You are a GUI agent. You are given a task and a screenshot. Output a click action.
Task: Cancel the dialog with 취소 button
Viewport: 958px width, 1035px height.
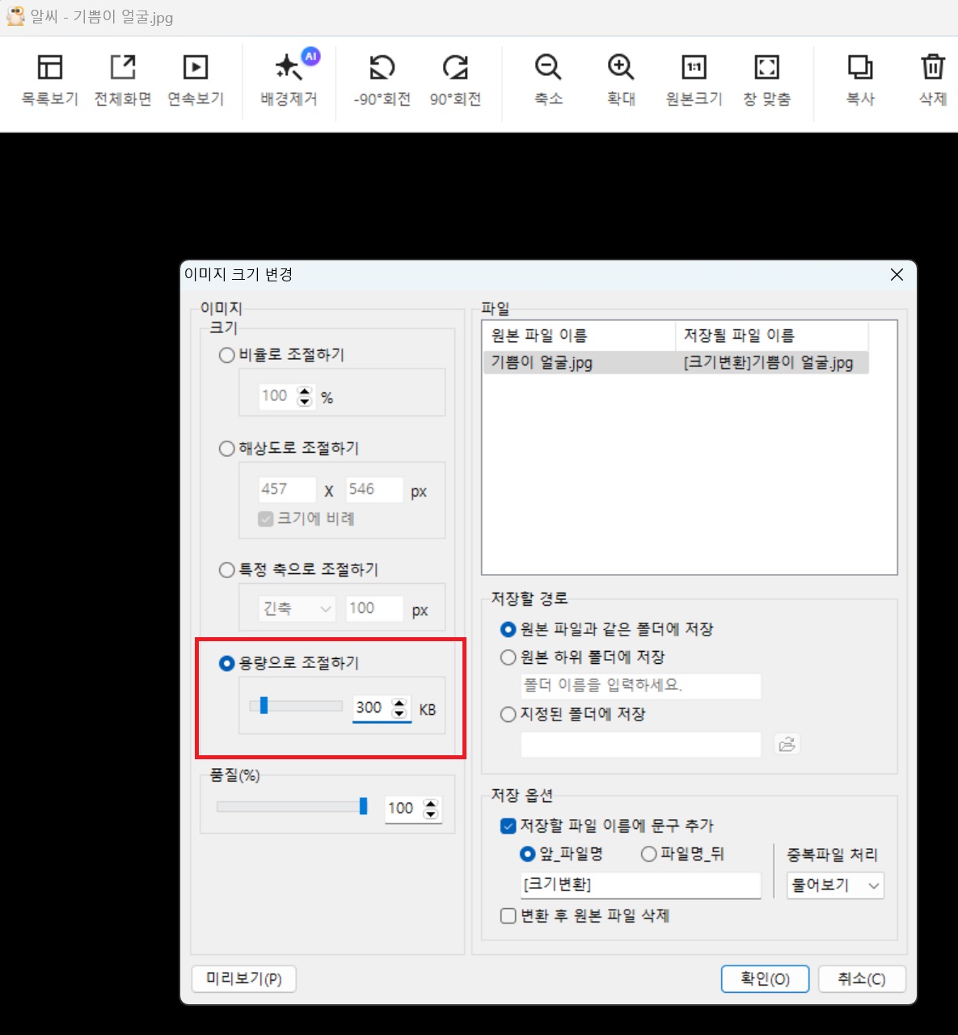click(862, 978)
